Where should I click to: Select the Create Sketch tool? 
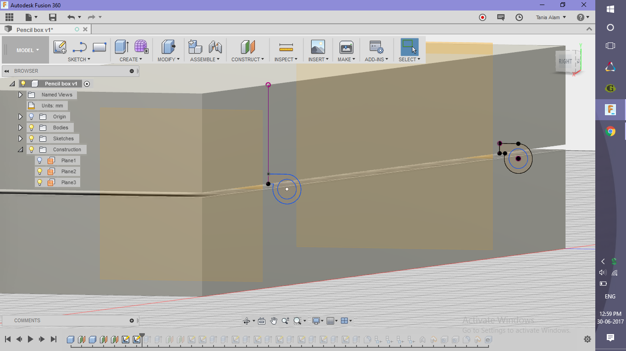click(60, 47)
